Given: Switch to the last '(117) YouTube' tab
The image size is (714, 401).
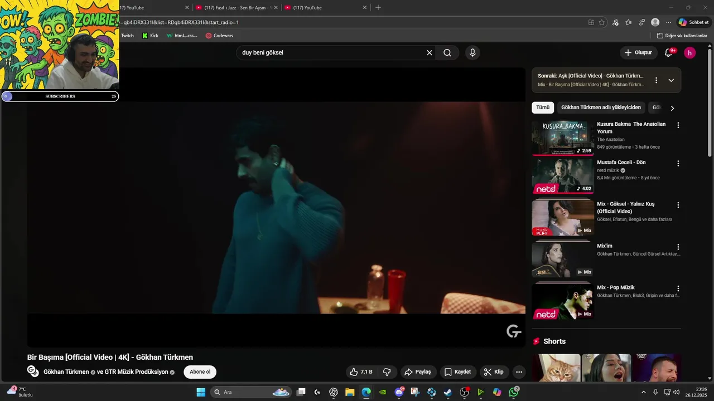Looking at the screenshot, I should 325,8.
